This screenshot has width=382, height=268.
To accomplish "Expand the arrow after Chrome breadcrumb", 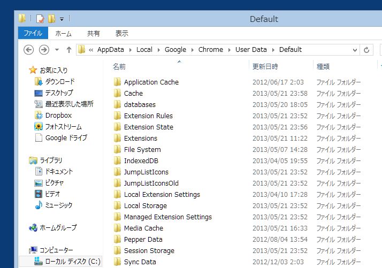I will pyautogui.click(x=229, y=50).
